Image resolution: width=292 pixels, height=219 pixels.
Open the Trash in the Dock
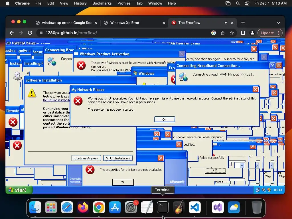pyautogui.click(x=257, y=207)
